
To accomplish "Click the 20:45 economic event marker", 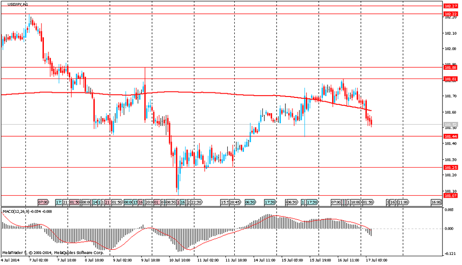I will point(235,202).
